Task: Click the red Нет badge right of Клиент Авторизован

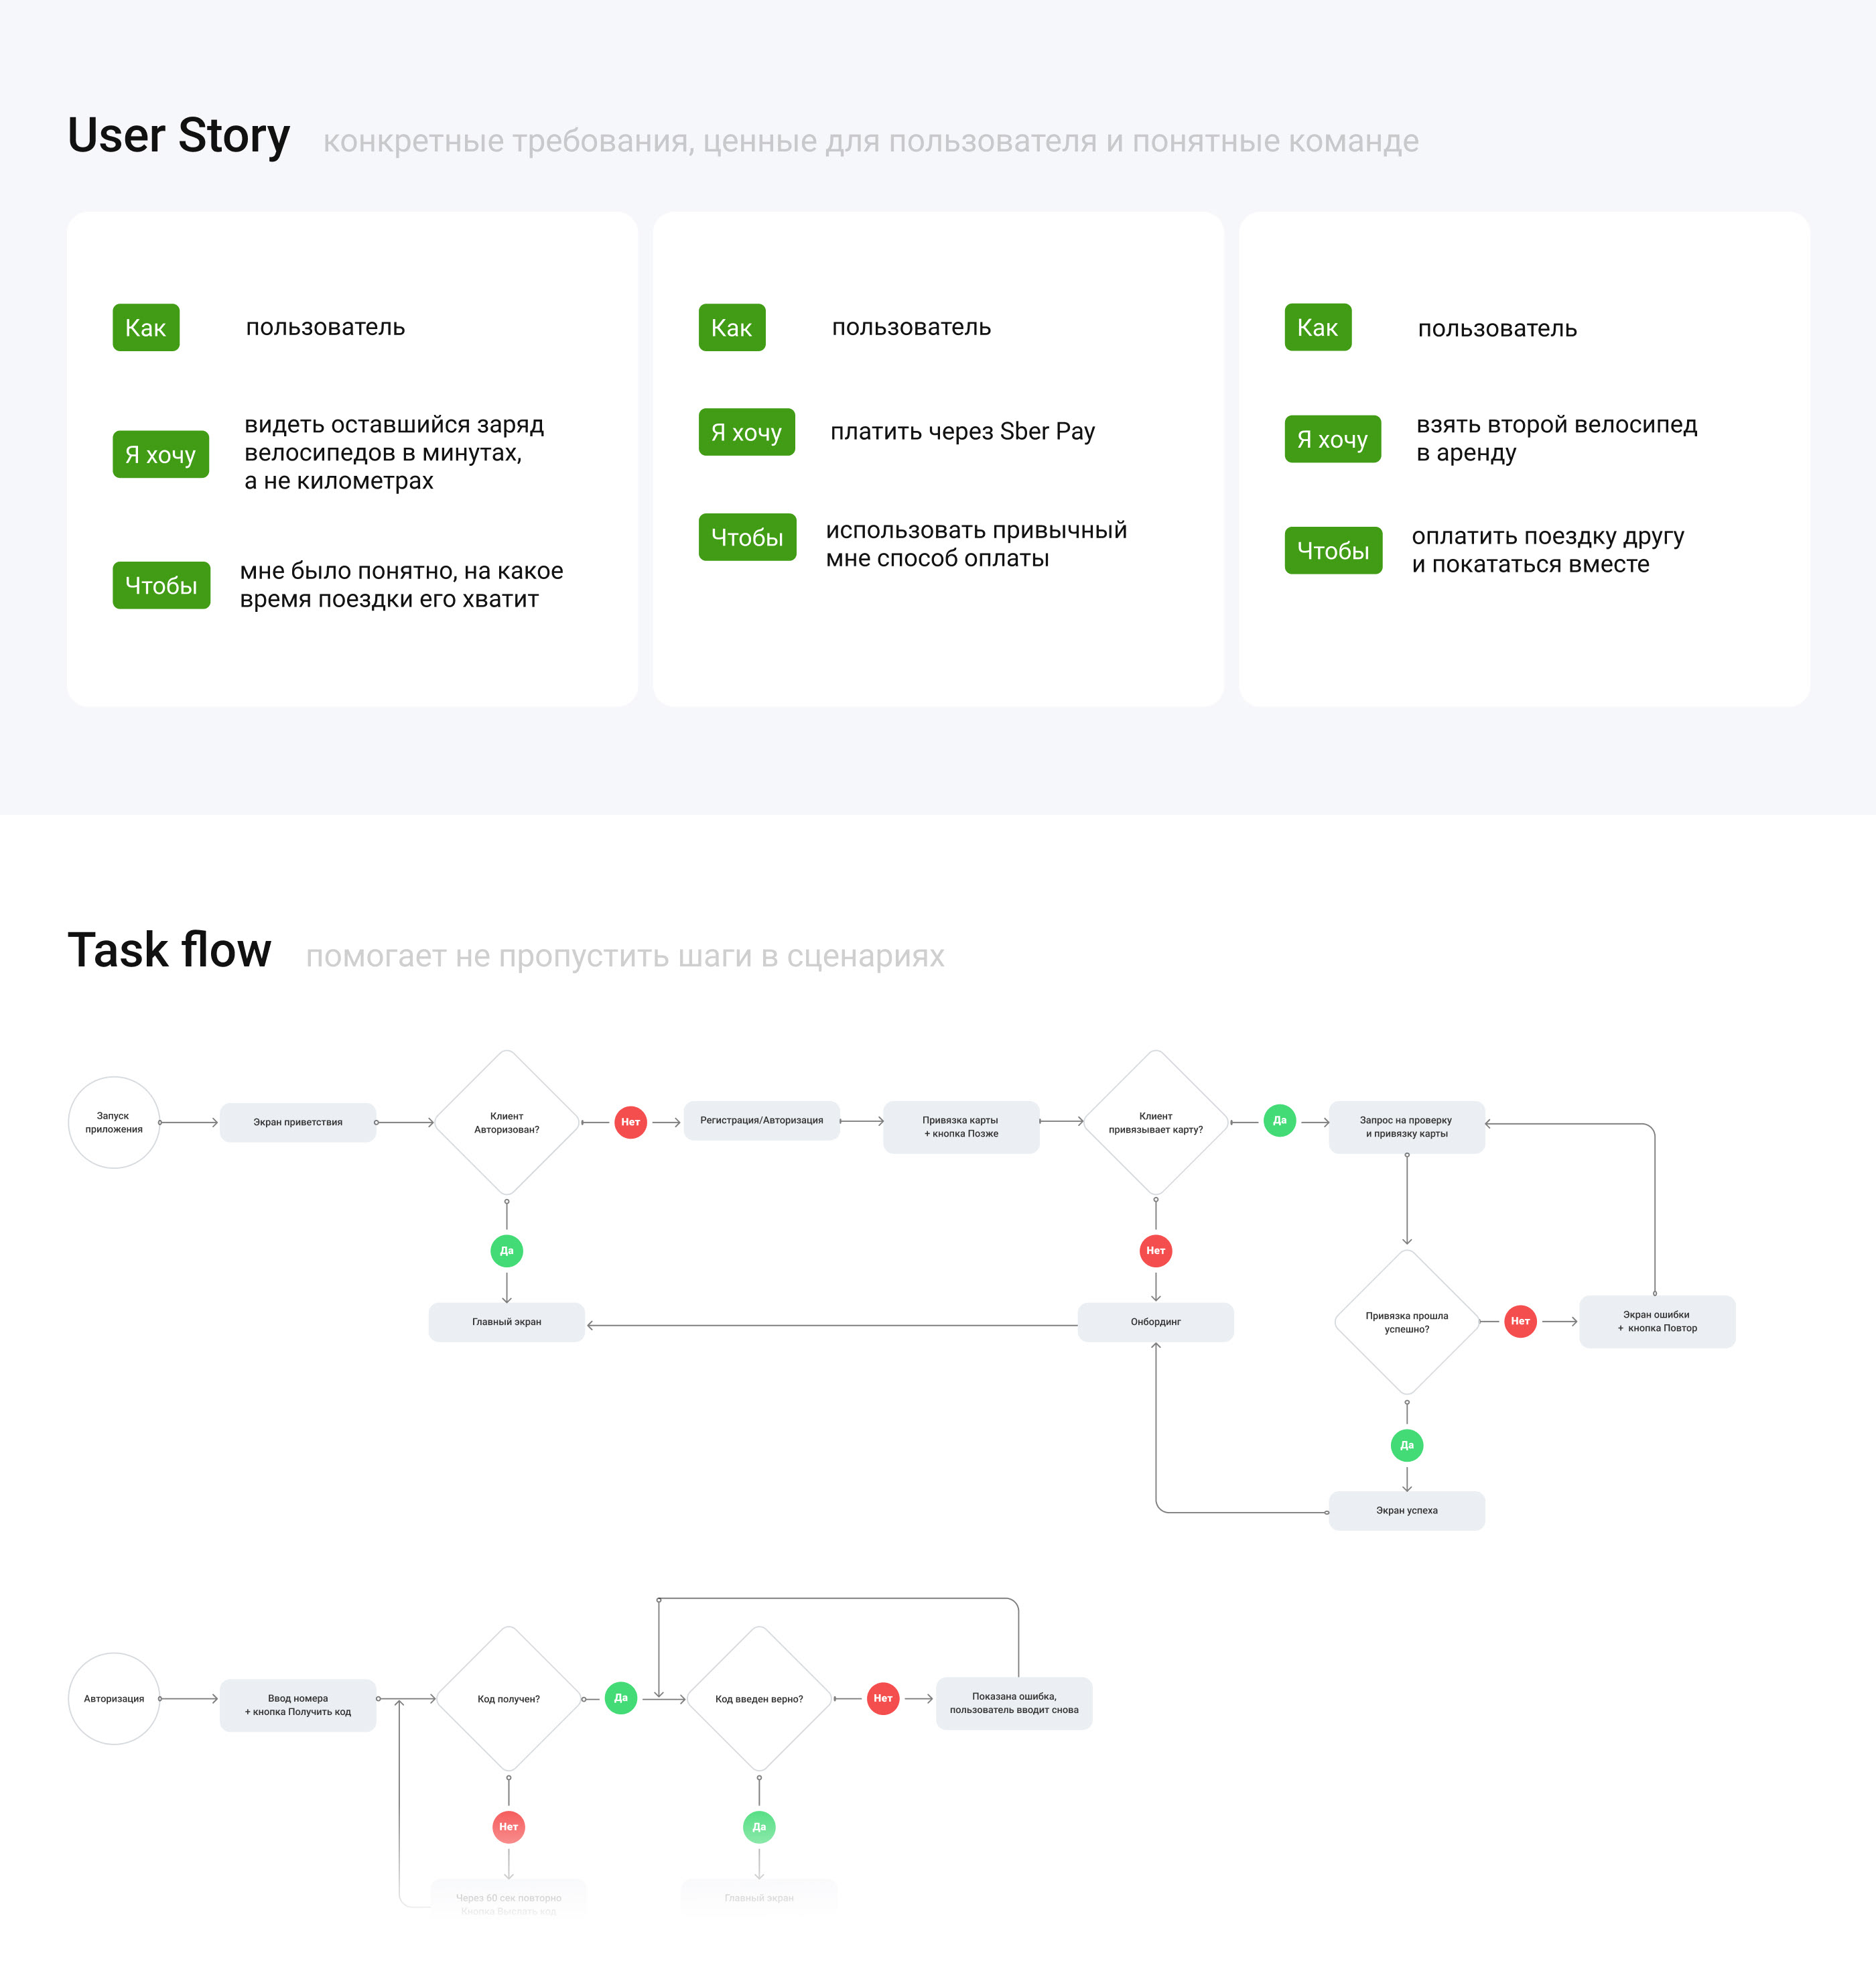Action: [x=630, y=1121]
